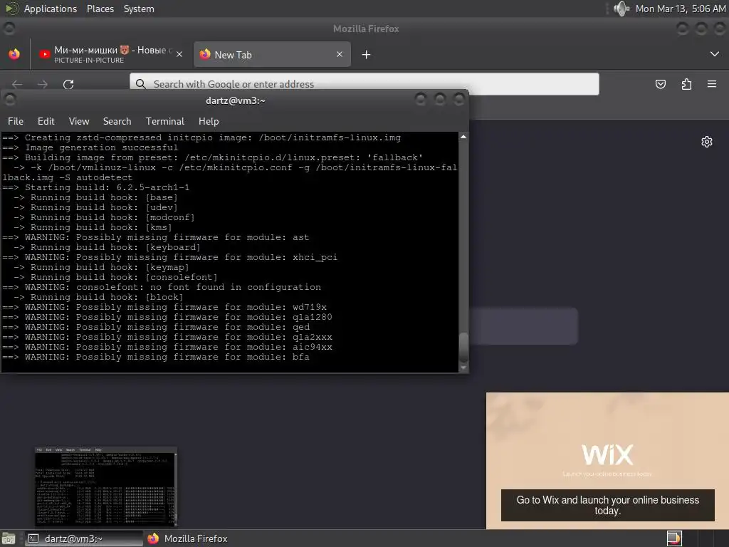Reload the page in Firefox
The width and height of the screenshot is (729, 547).
(x=68, y=84)
